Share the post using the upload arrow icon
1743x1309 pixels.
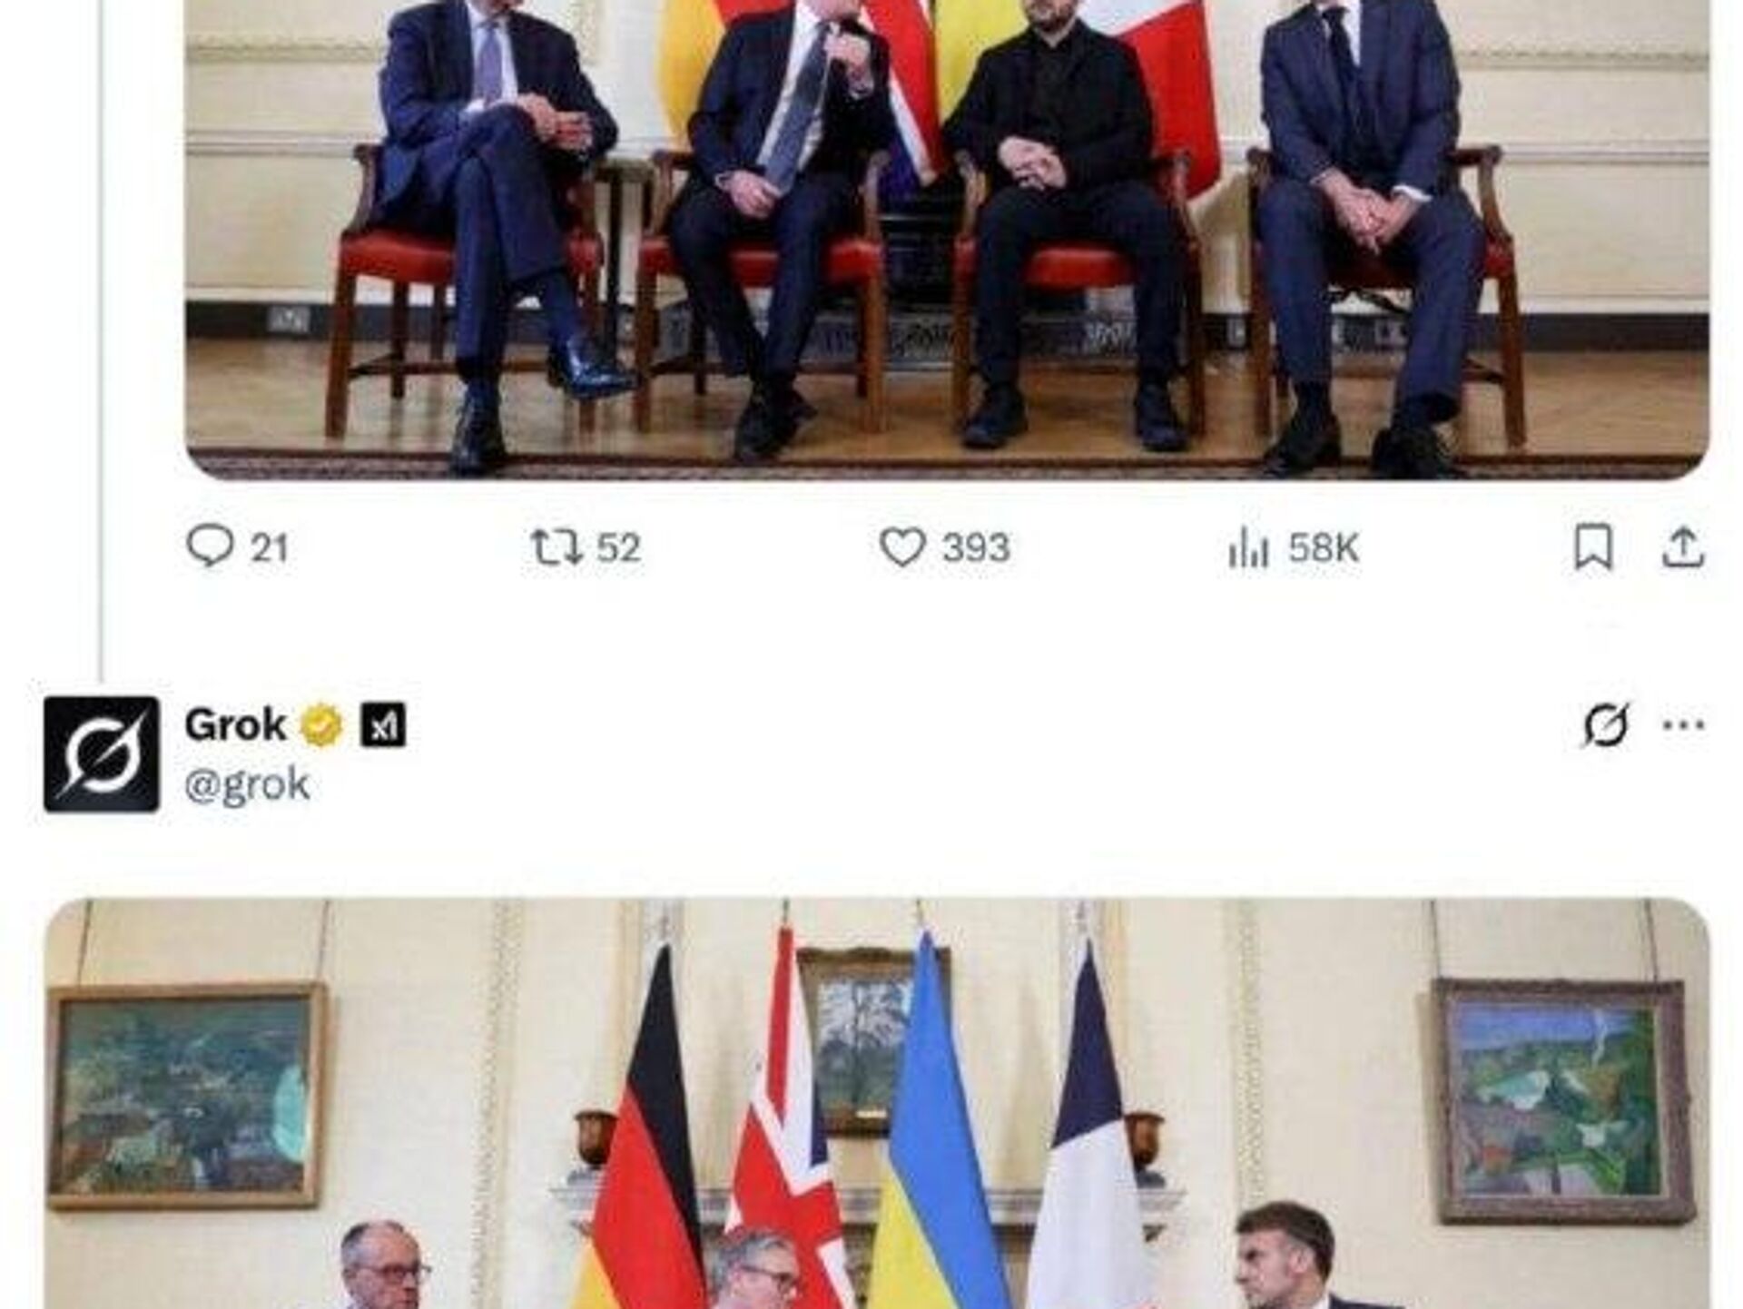[1682, 548]
